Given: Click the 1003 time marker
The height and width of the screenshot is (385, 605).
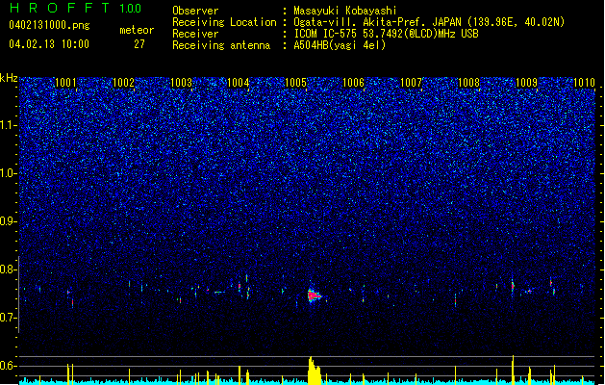Looking at the screenshot, I should point(181,82).
